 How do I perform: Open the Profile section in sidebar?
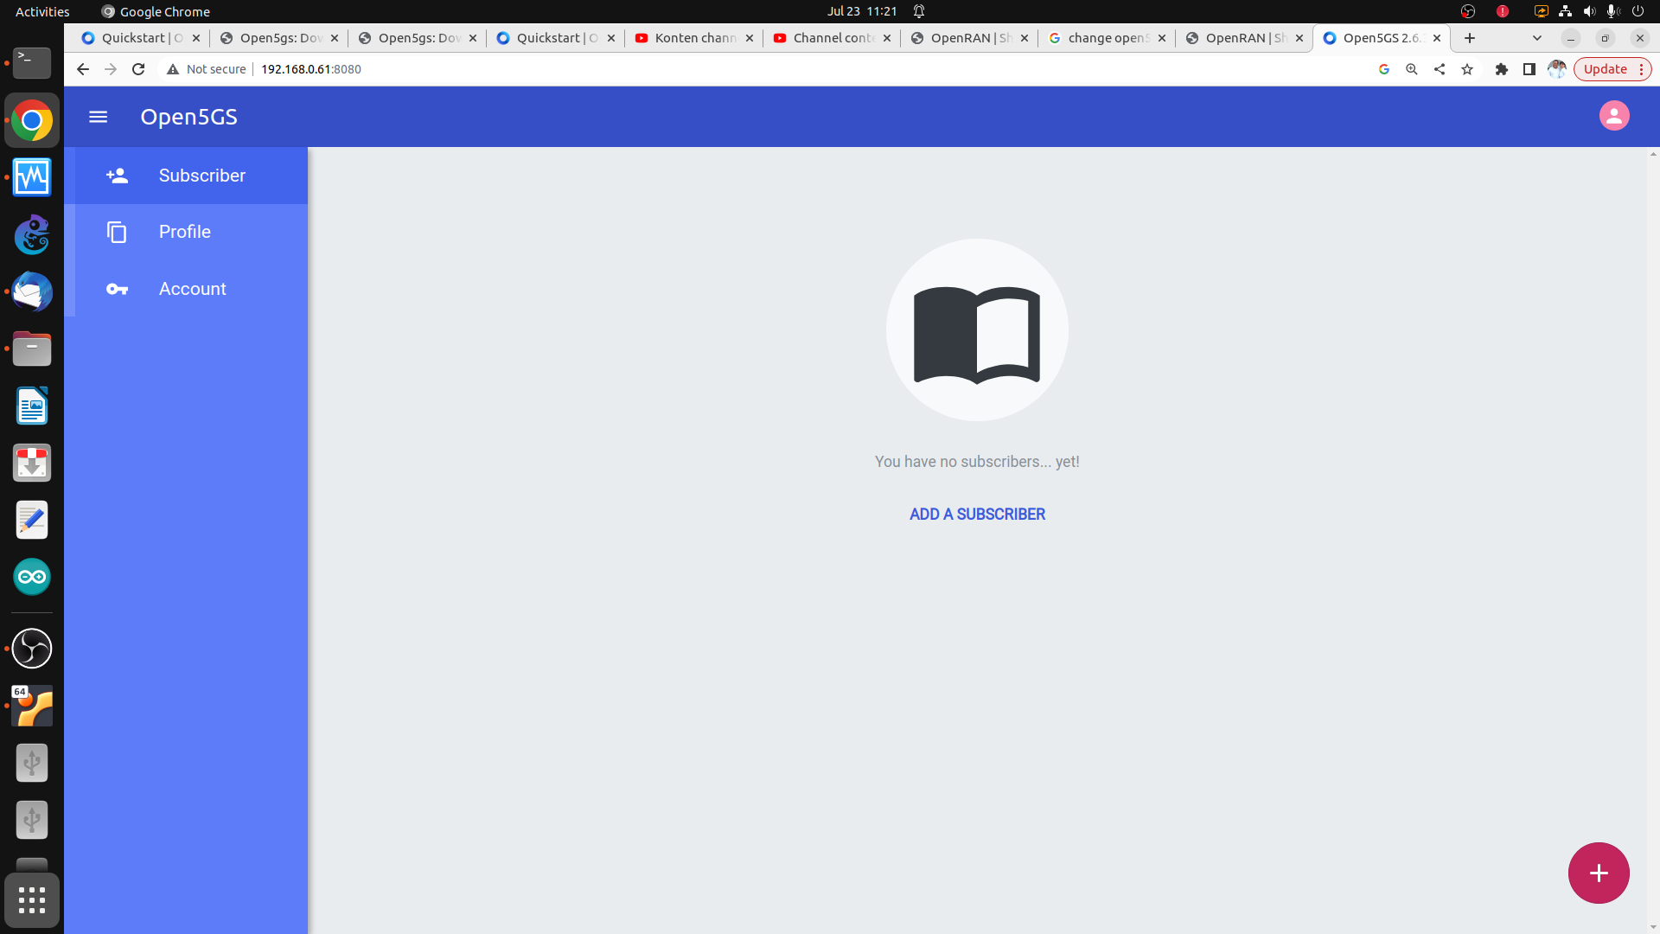[x=186, y=232]
